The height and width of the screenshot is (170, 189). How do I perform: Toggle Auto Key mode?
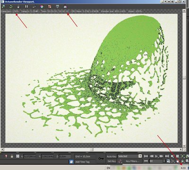click(112, 156)
